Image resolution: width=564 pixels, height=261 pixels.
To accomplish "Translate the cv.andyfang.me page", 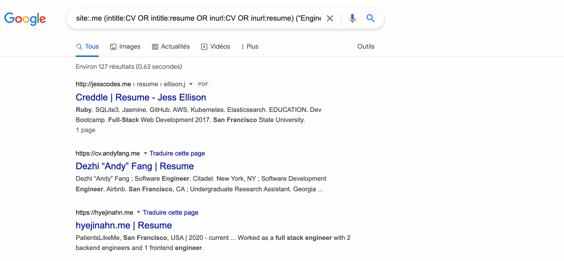I will tap(177, 154).
